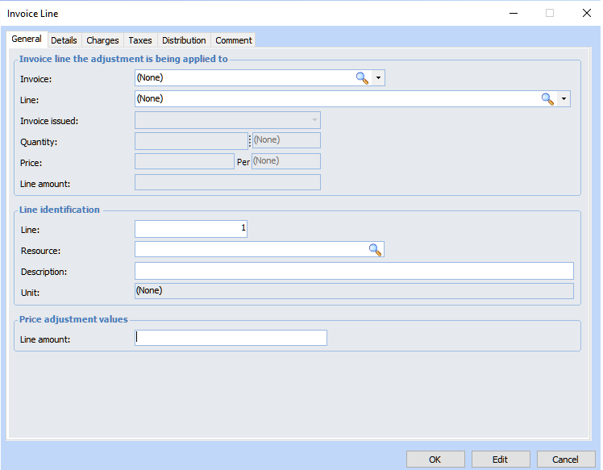Click the Edit button
The width and height of the screenshot is (603, 470).
click(x=501, y=460)
